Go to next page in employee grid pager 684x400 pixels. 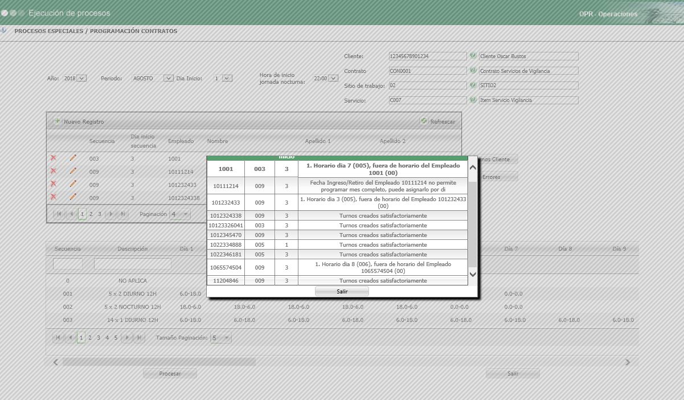coord(111,214)
